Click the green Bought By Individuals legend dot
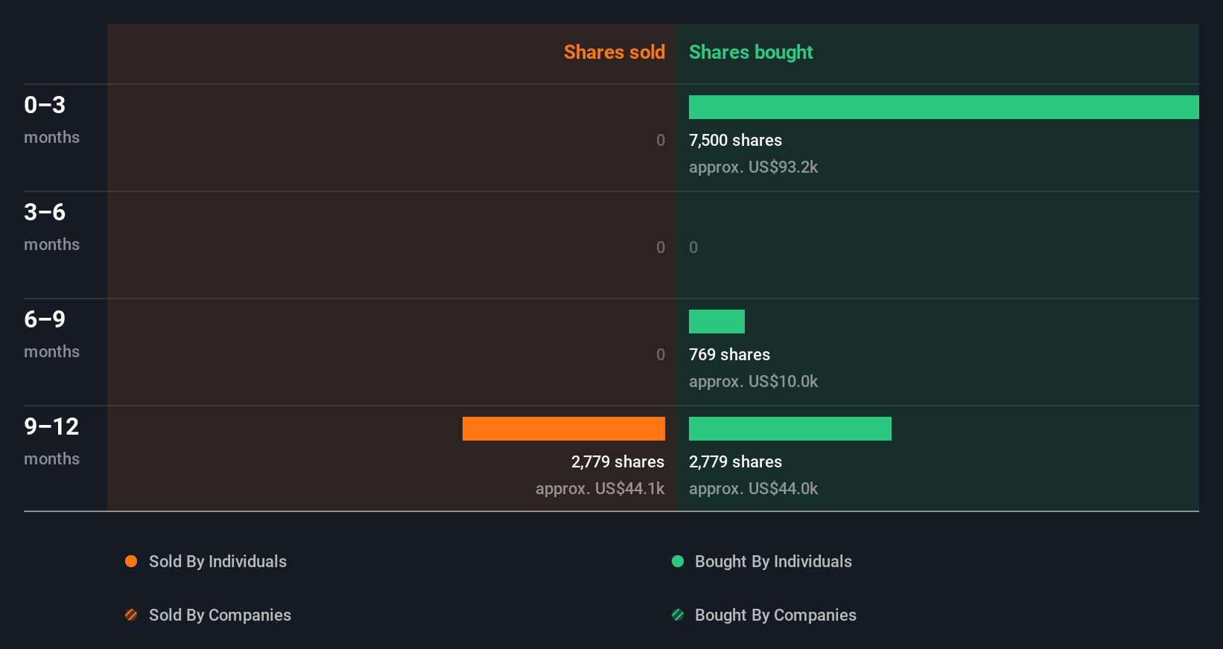Image resolution: width=1223 pixels, height=649 pixels. pyautogui.click(x=678, y=561)
